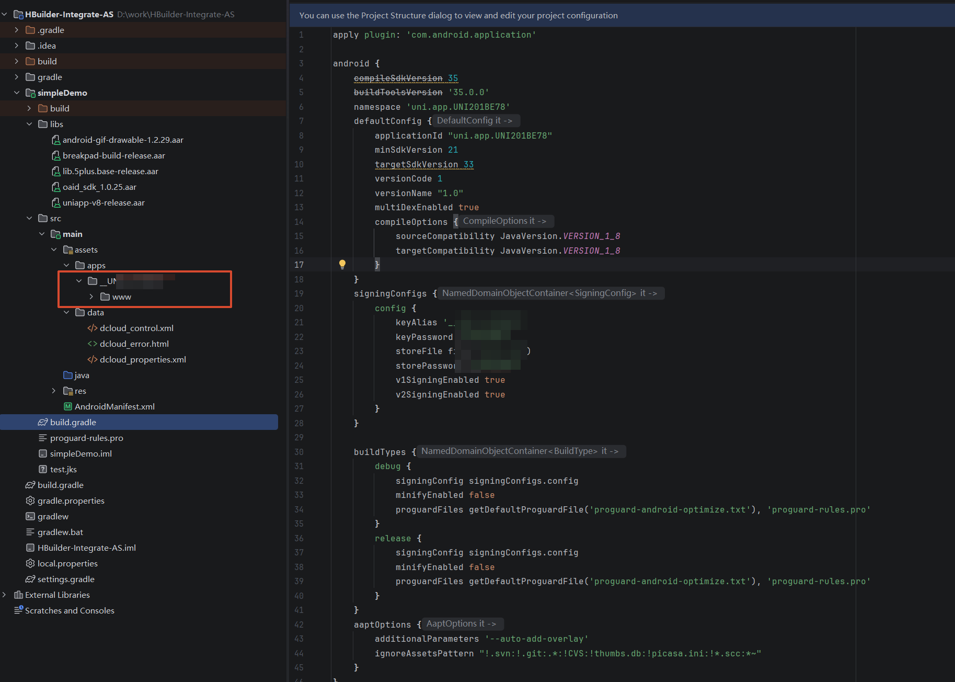Viewport: 955px width, 682px height.
Task: Collapse the simpleDemo module folder
Action: (17, 93)
